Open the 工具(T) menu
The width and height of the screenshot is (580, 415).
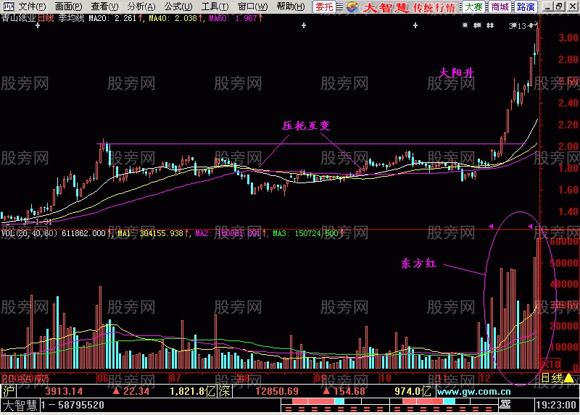[x=215, y=7]
